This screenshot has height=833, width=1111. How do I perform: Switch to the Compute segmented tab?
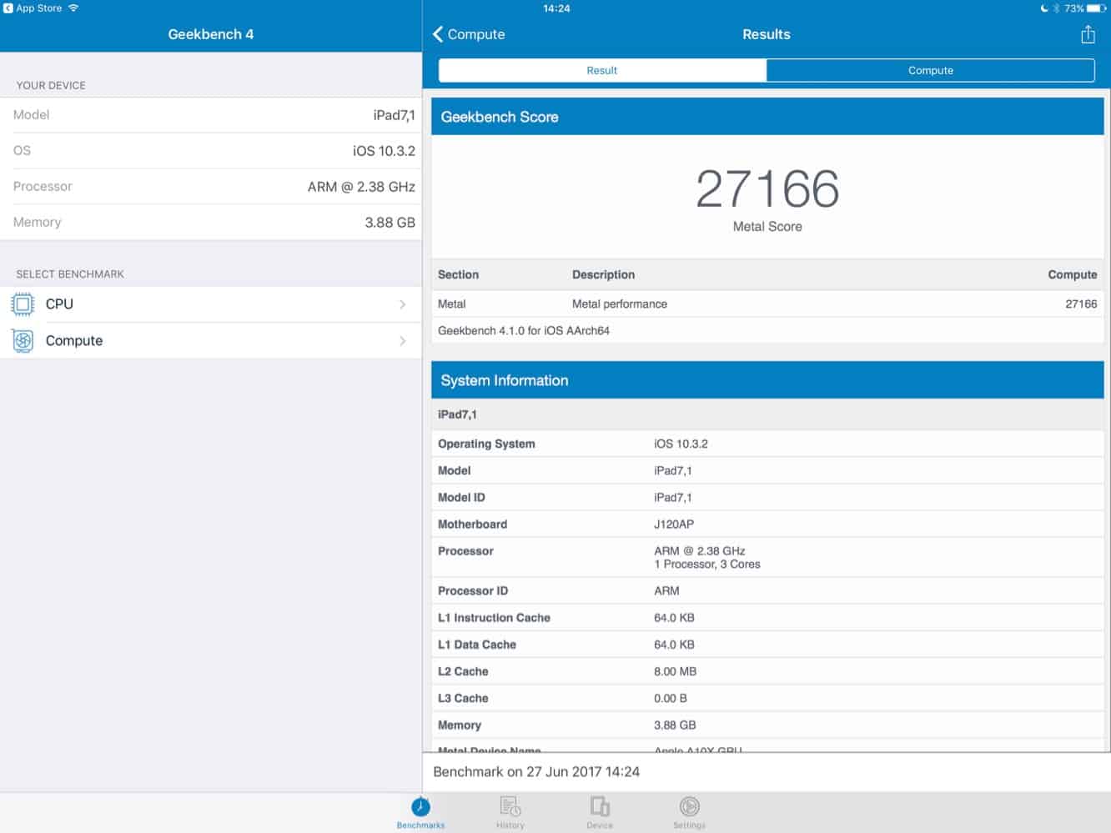[931, 70]
